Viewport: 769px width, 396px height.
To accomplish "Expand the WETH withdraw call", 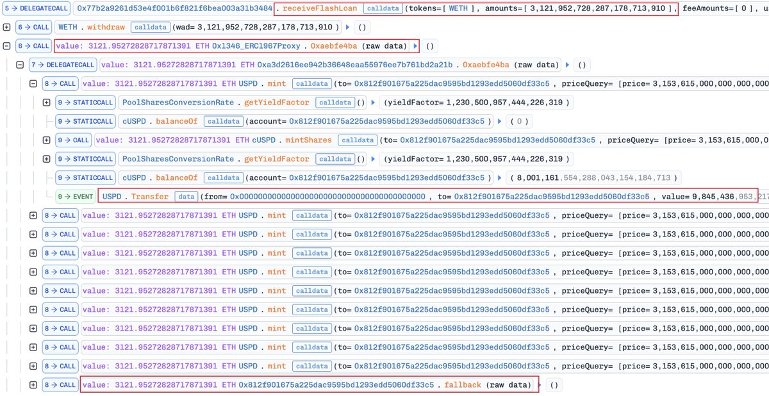I will click(x=6, y=28).
